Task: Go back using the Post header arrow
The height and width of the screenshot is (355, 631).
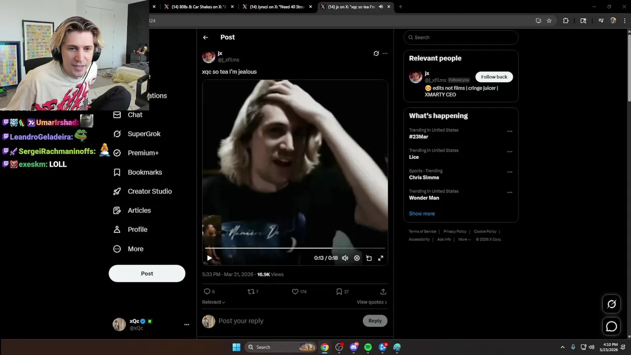Action: 206,37
